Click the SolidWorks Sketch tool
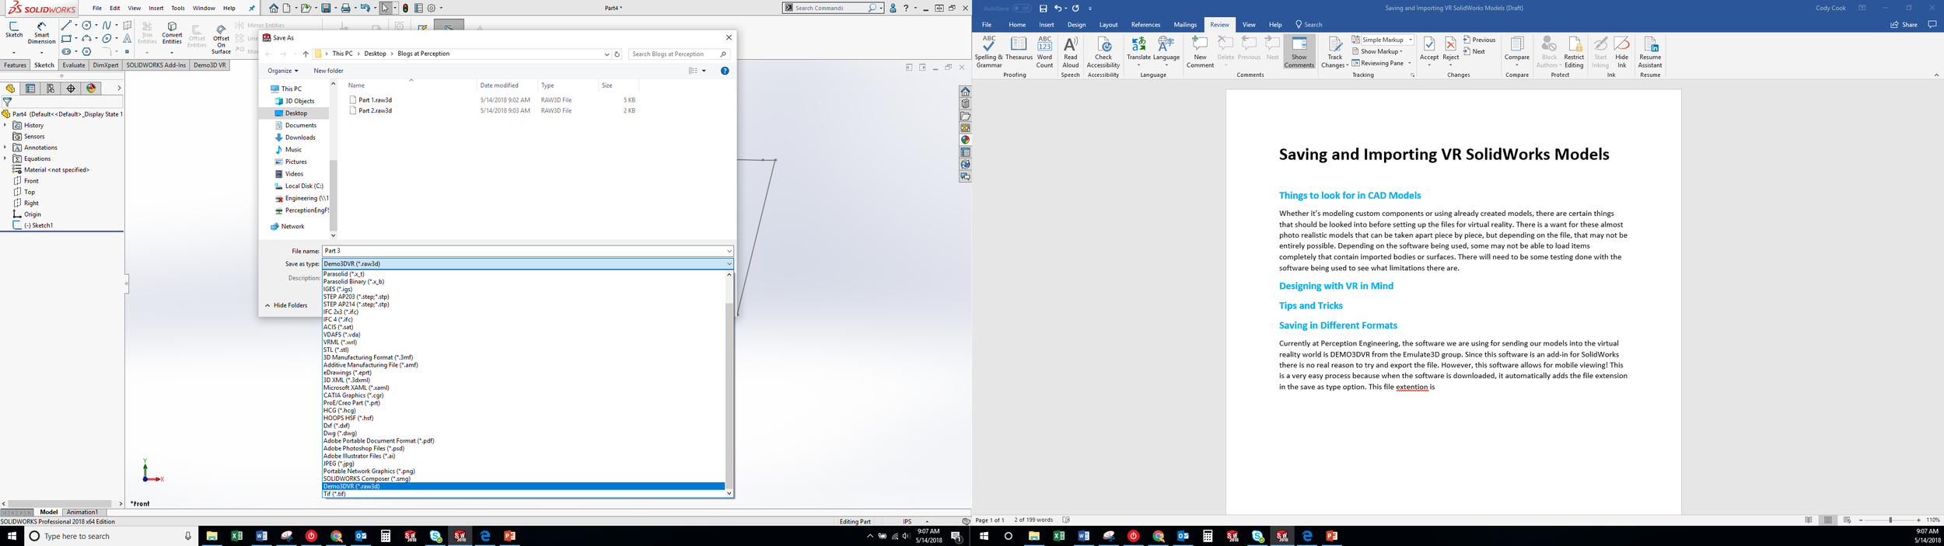 coord(14,30)
